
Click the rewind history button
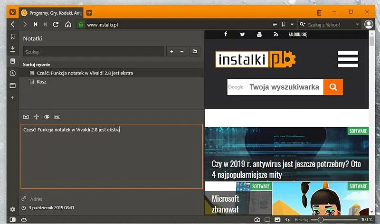pyautogui.click(x=36, y=25)
